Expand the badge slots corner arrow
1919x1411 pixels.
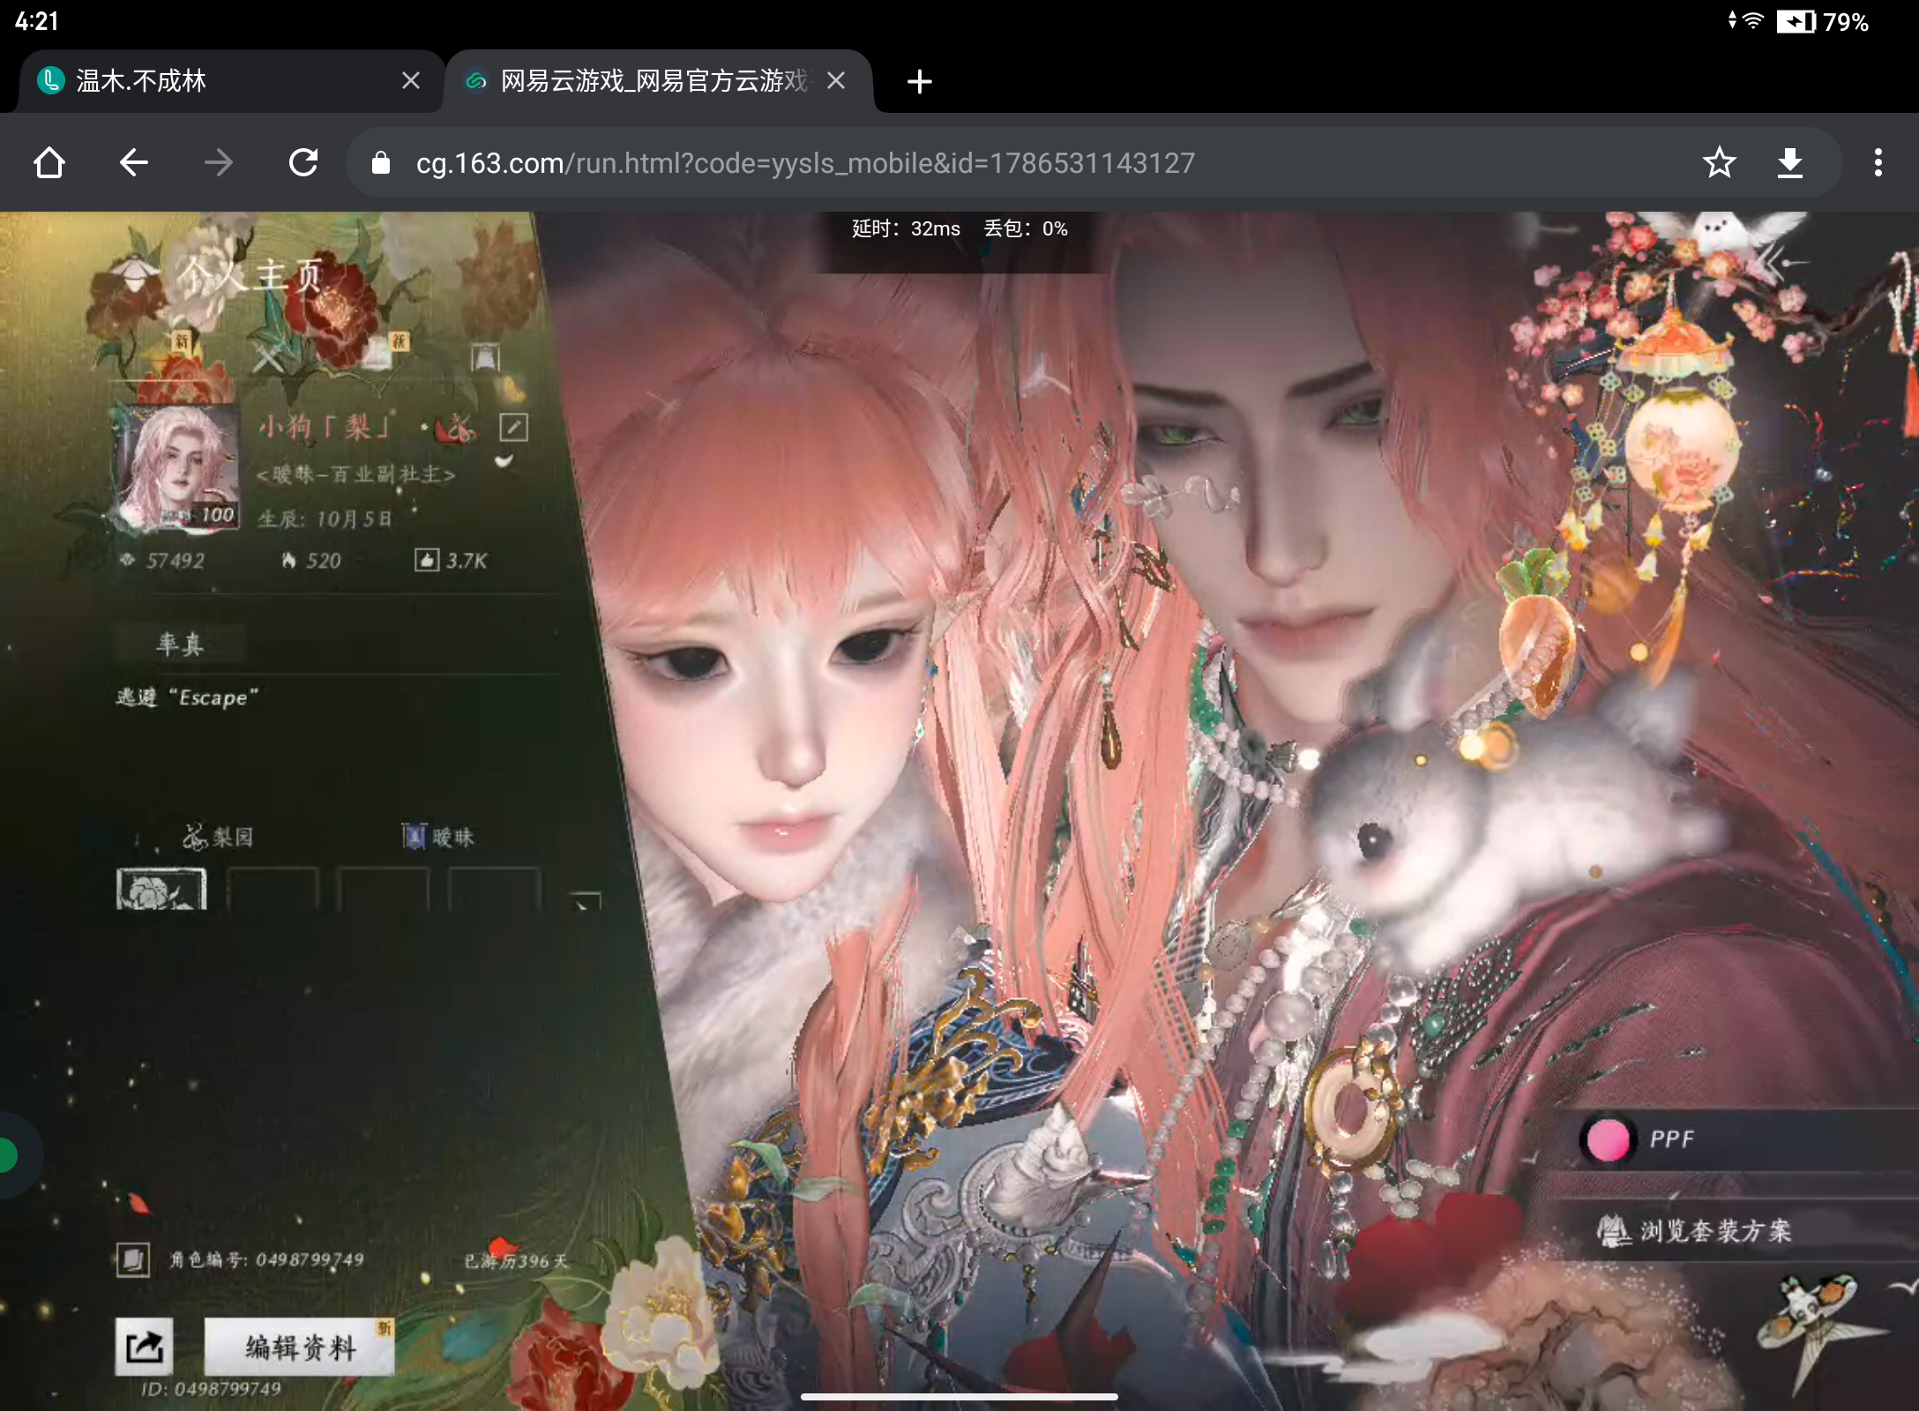[x=586, y=900]
